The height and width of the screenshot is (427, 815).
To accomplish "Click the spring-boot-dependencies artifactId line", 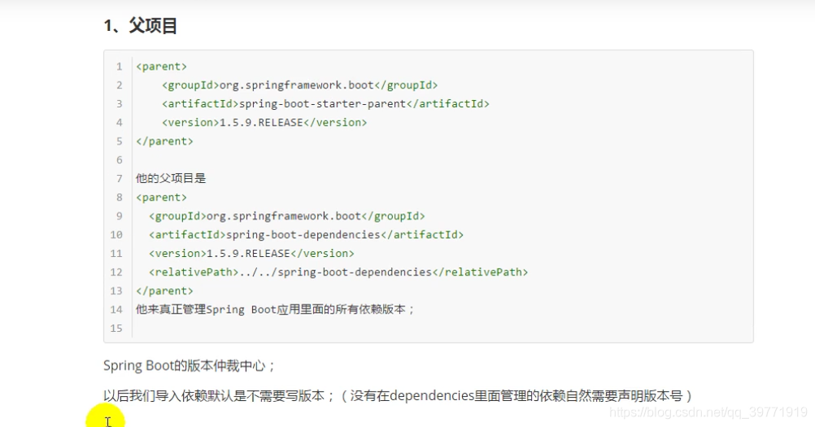I will pyautogui.click(x=306, y=235).
